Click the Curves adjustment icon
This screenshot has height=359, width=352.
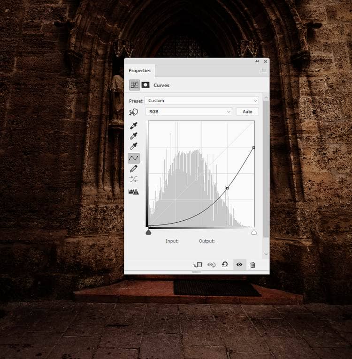coord(135,85)
